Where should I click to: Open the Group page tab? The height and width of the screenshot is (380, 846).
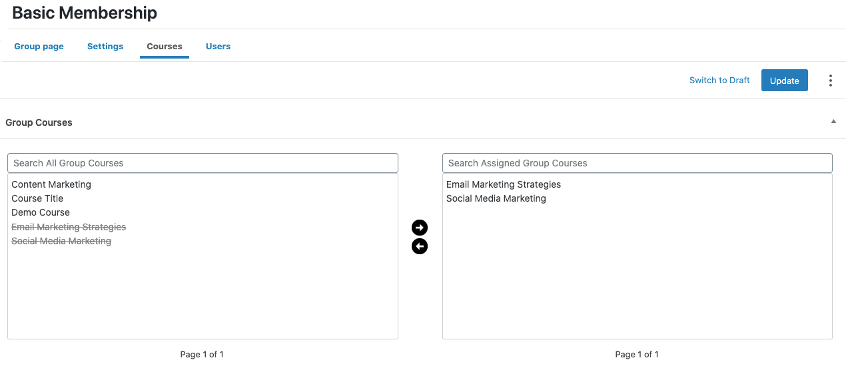point(39,47)
